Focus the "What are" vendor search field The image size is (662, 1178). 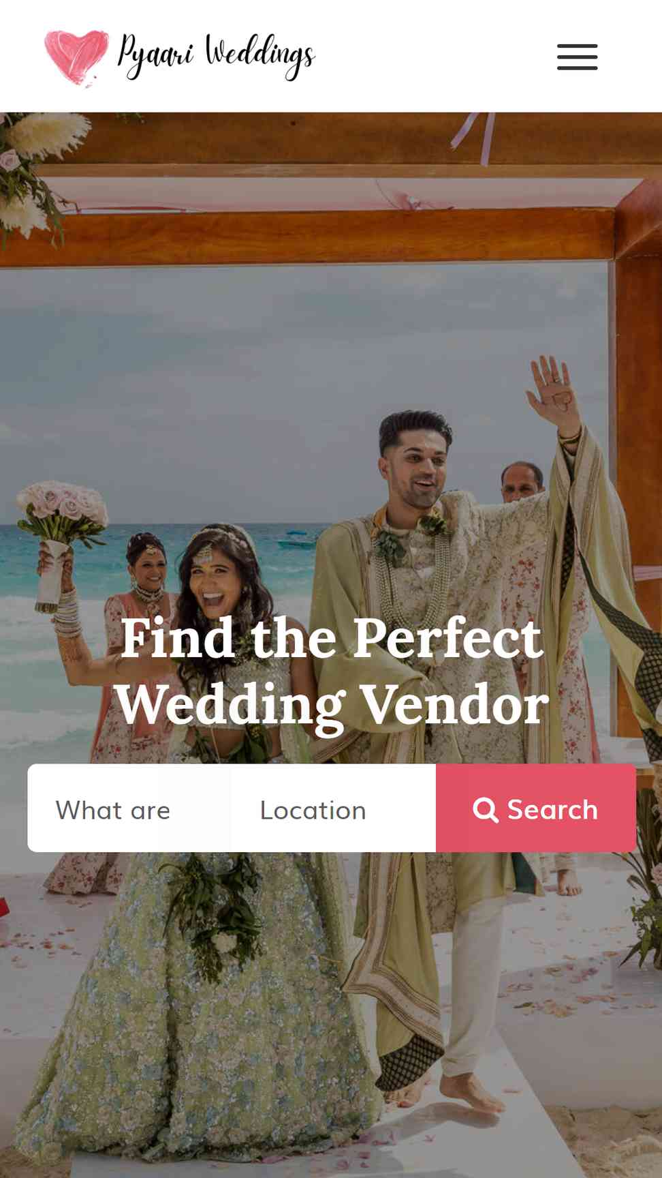click(129, 809)
